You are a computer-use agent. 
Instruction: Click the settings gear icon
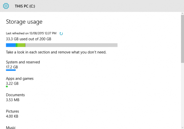click(x=6, y=6)
